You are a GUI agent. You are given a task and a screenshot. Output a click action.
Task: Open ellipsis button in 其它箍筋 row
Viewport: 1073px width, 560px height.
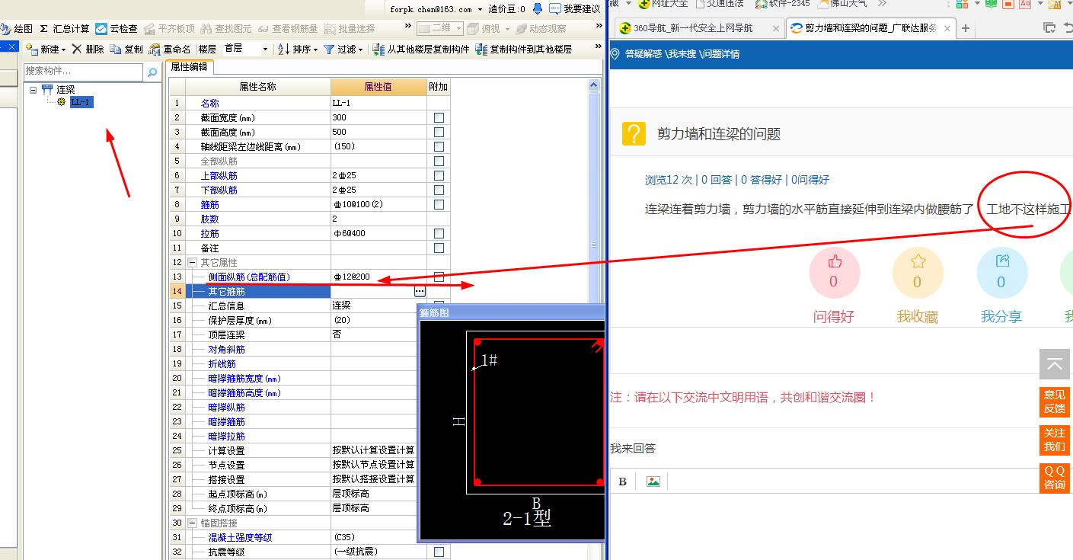point(420,291)
